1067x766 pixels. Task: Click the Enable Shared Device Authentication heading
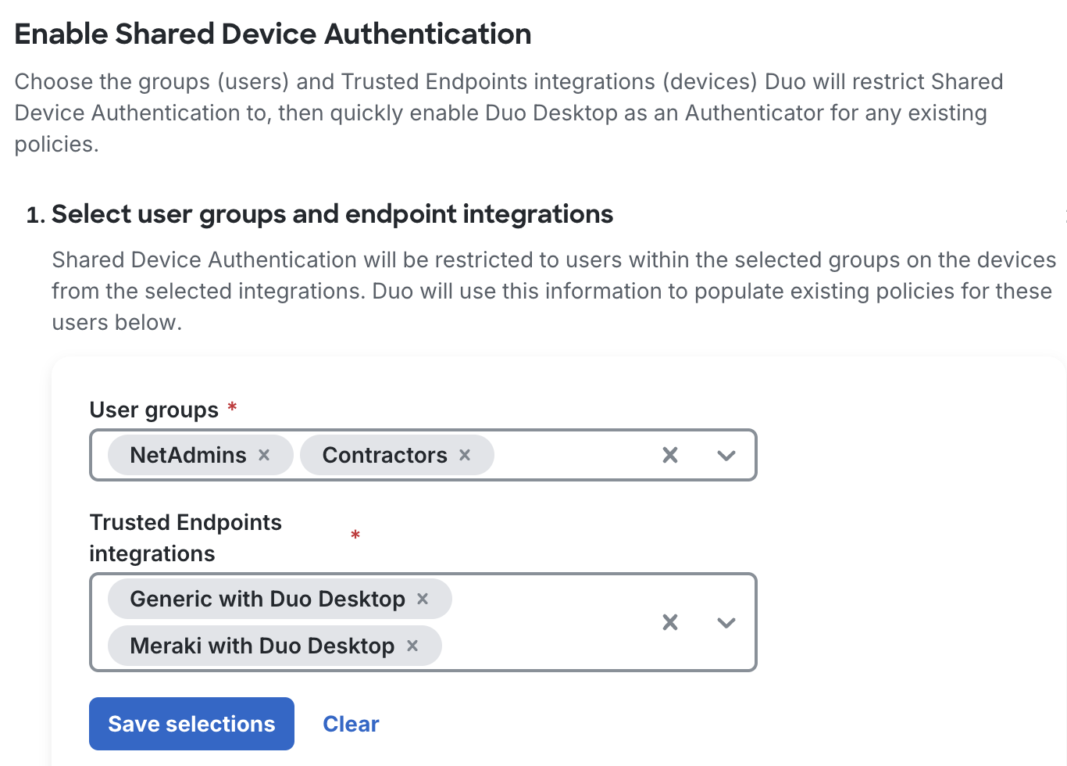coord(273,34)
